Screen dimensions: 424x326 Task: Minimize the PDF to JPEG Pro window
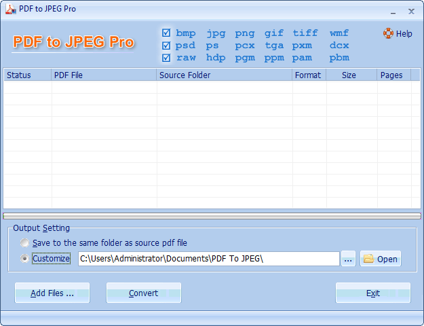pos(393,11)
